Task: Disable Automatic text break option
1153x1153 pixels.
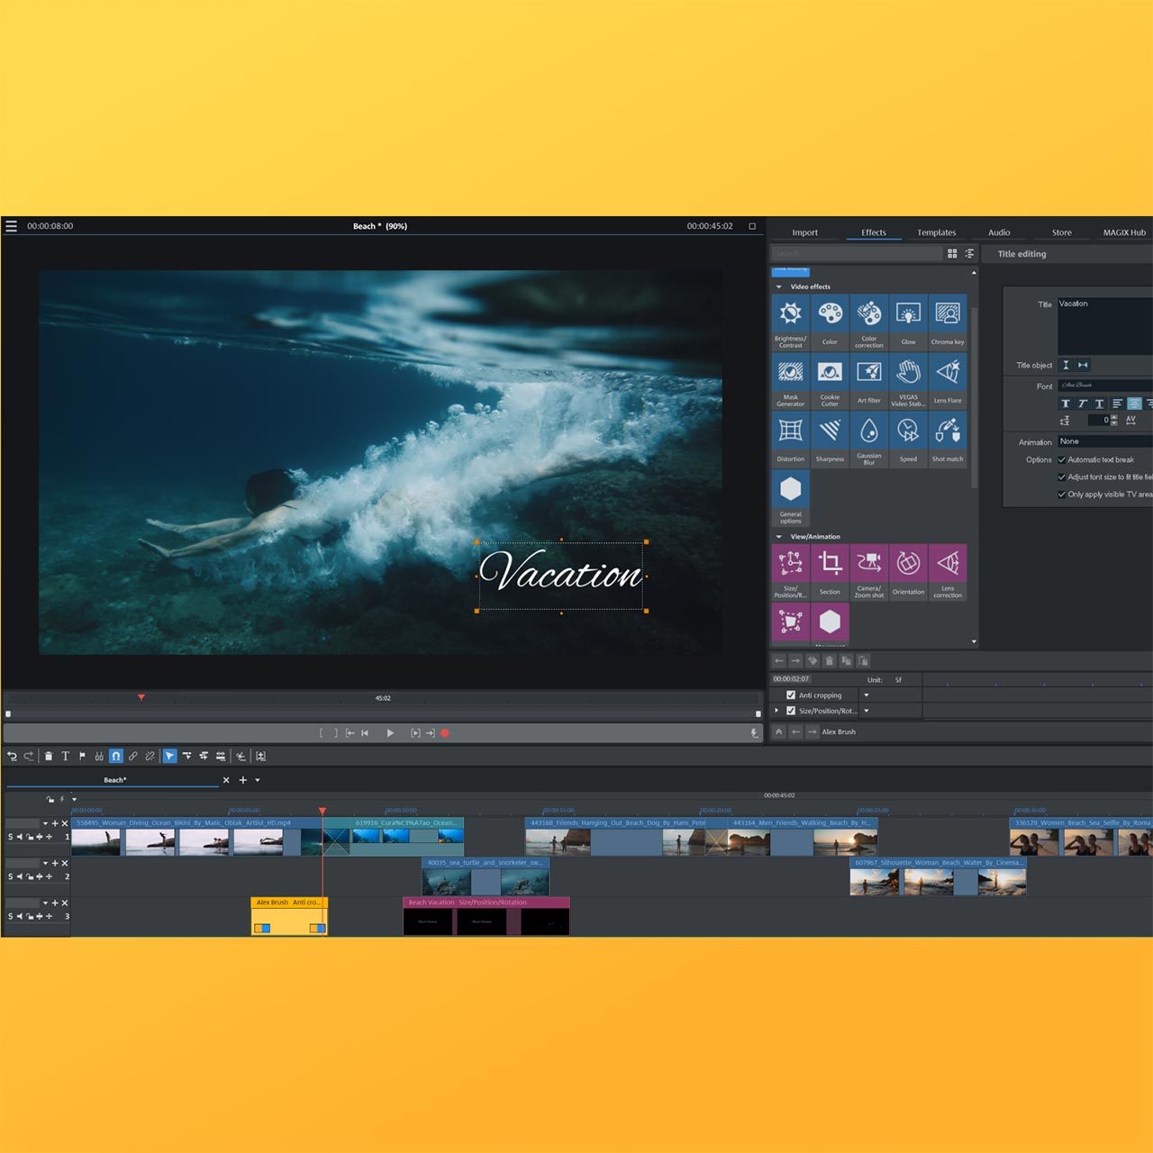Action: click(1062, 459)
